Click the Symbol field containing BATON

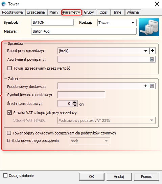click(x=52, y=22)
